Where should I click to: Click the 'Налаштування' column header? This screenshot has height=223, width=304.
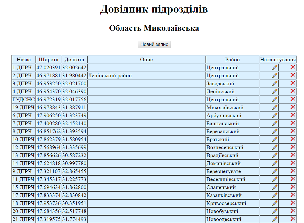[278, 60]
